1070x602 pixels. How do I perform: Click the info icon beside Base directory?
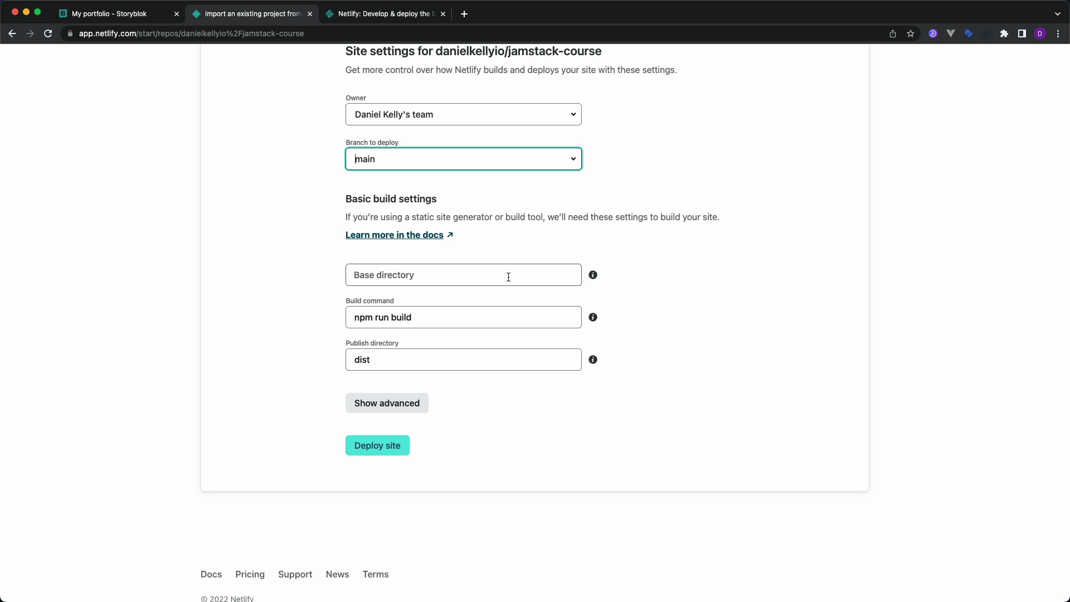[593, 275]
